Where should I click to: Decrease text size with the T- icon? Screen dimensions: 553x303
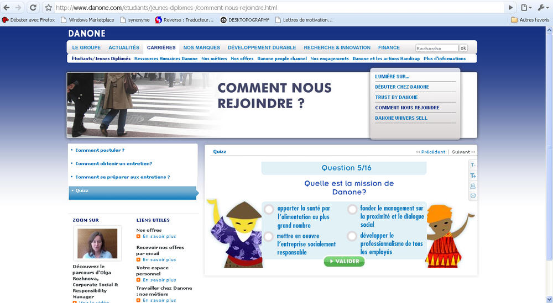473,164
